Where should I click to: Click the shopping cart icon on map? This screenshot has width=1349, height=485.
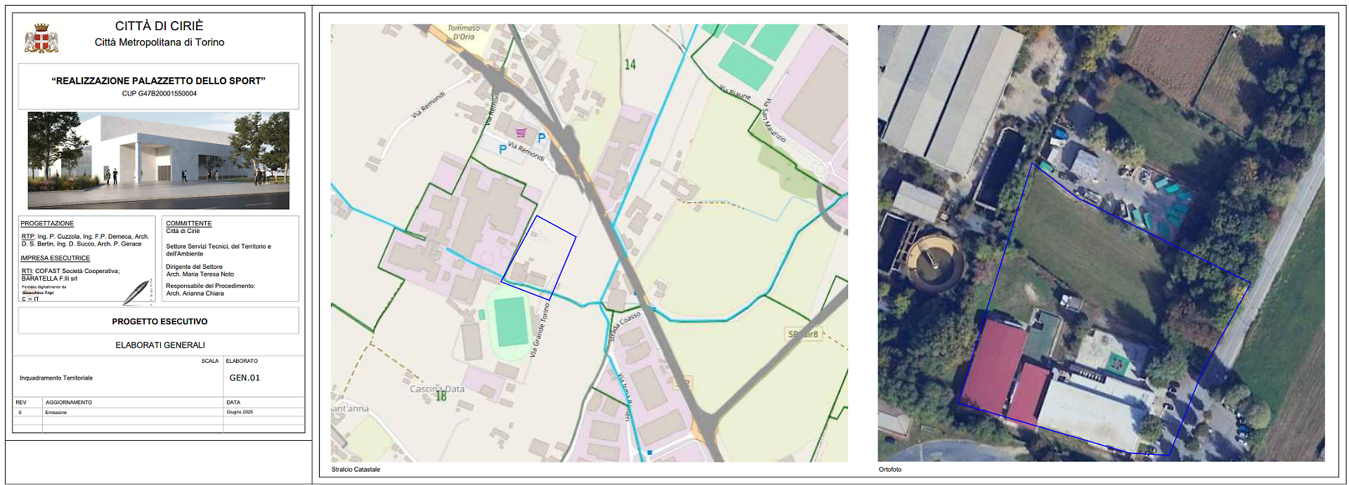click(521, 132)
